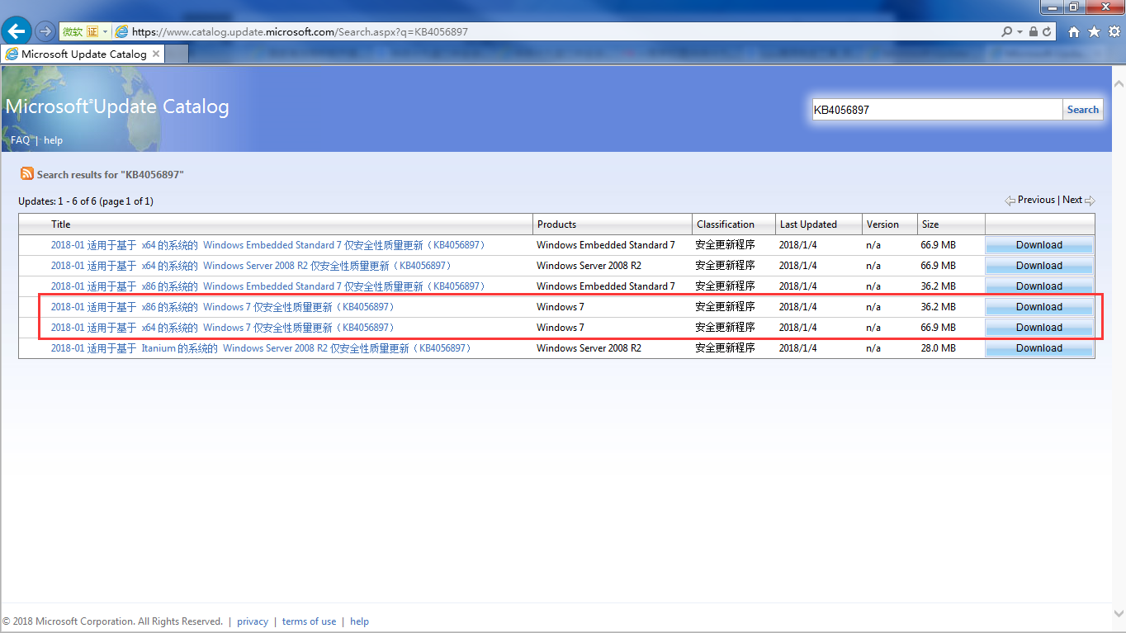Viewport: 1126px width, 633px height.
Task: Subscribe via the orange RSS feed icon
Action: pyautogui.click(x=27, y=174)
